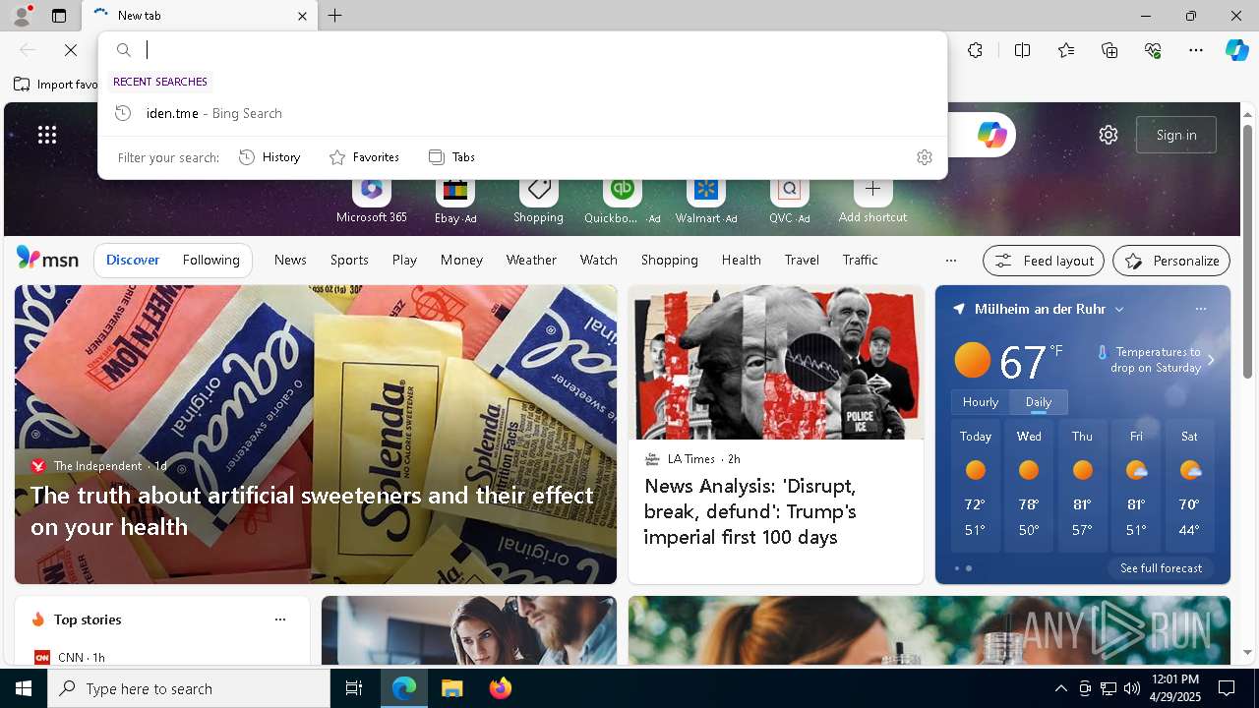Filter search by Tabs
This screenshot has height=708, width=1259.
point(451,157)
